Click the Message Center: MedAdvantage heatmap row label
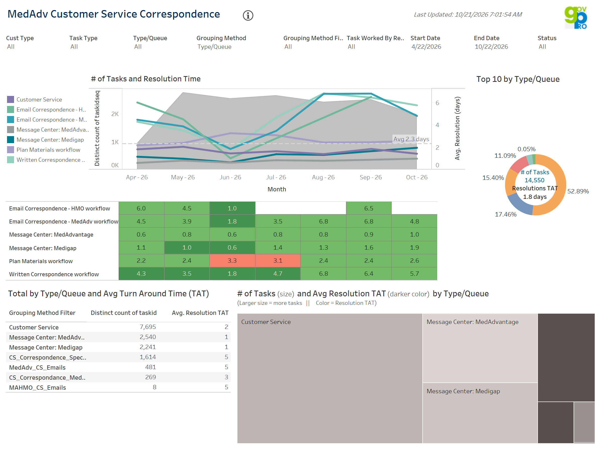The image size is (603, 452). pyautogui.click(x=51, y=235)
